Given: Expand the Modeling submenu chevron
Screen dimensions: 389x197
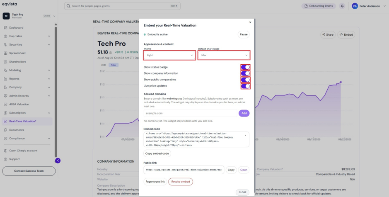Looking at the screenshot, I should [49, 71].
